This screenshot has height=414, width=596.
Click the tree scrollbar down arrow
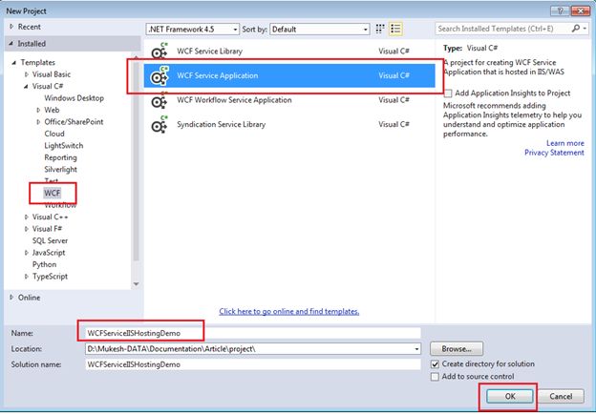[x=136, y=284]
